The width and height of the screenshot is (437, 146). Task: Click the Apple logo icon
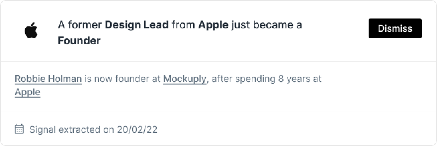tap(31, 31)
